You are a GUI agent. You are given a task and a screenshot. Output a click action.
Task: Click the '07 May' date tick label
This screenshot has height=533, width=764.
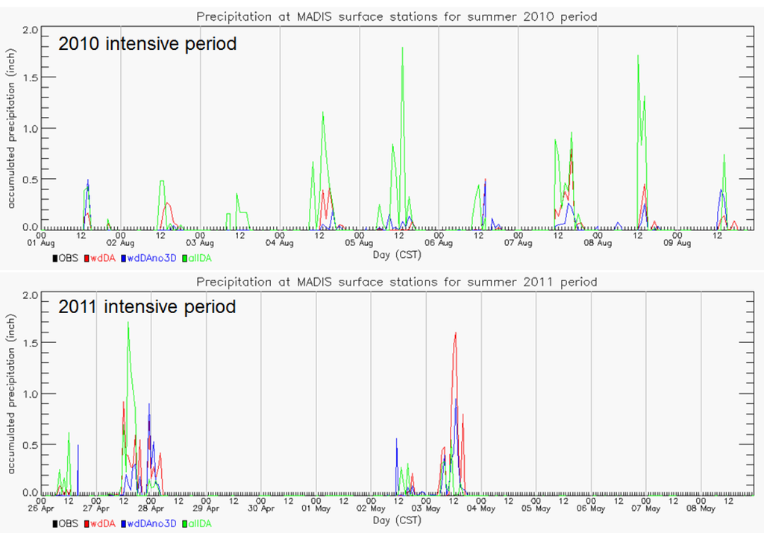coord(645,508)
